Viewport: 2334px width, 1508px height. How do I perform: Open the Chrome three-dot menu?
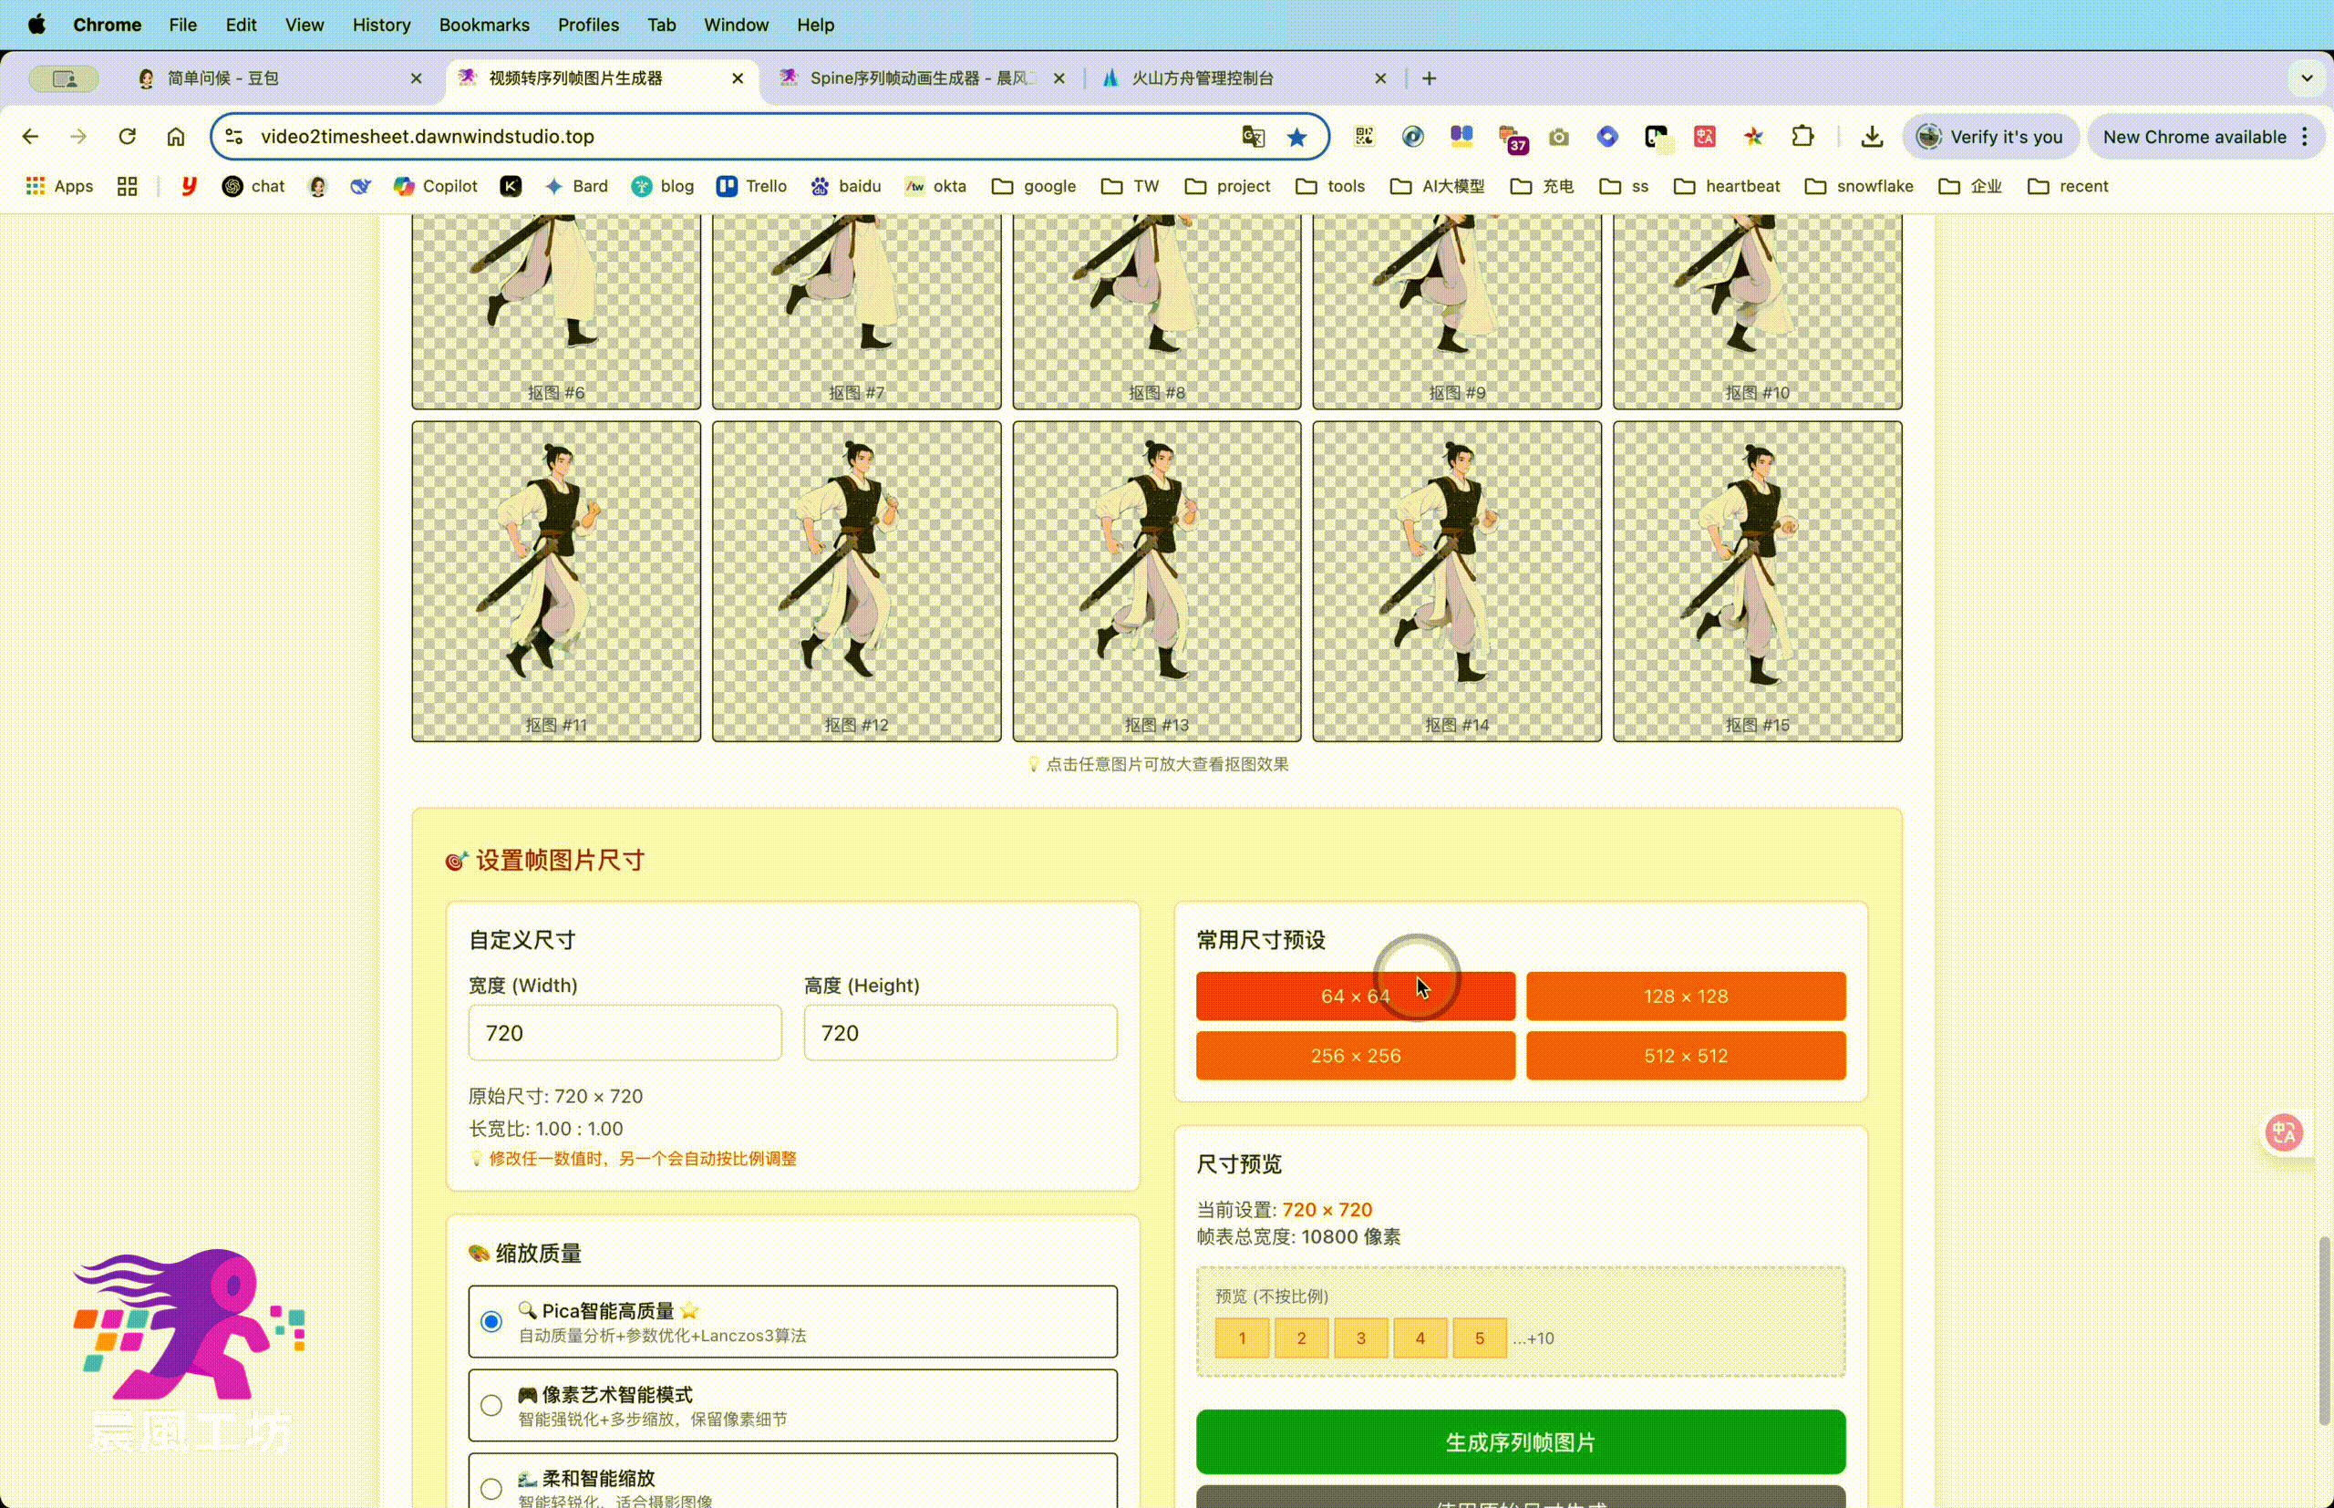pos(2305,137)
